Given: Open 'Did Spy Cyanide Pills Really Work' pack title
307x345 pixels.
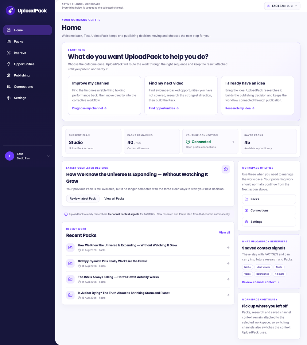Looking at the screenshot, I should click(x=113, y=261).
